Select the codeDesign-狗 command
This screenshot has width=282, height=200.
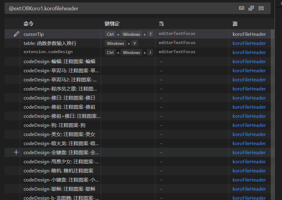[55, 125]
